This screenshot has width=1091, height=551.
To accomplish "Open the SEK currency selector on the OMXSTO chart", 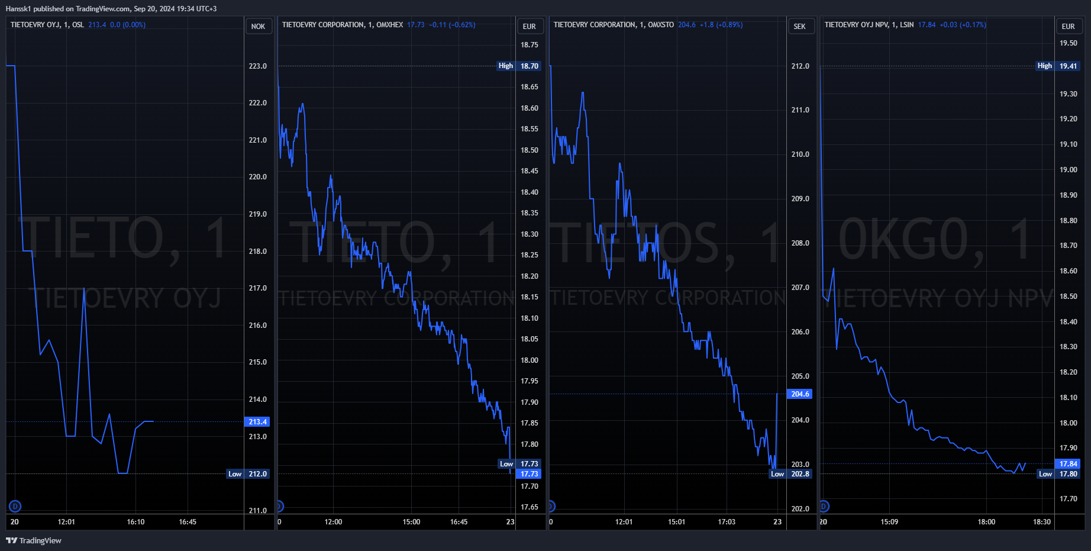I will pyautogui.click(x=800, y=26).
